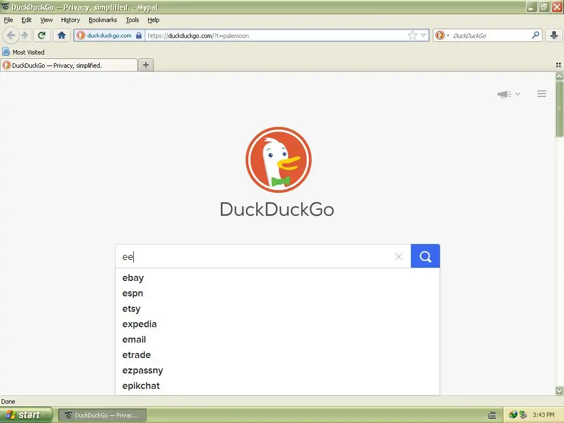Image resolution: width=564 pixels, height=423 pixels.
Task: Click the DuckDuckGo duck logo
Action: tap(278, 160)
